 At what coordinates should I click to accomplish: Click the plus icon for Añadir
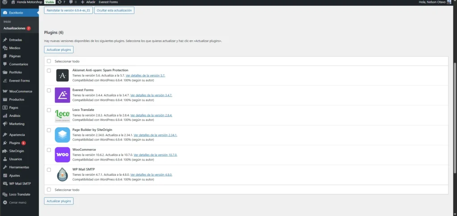pyautogui.click(x=83, y=2)
